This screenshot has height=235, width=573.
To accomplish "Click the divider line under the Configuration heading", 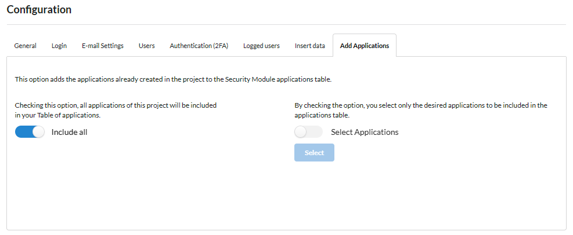I will click(x=286, y=25).
